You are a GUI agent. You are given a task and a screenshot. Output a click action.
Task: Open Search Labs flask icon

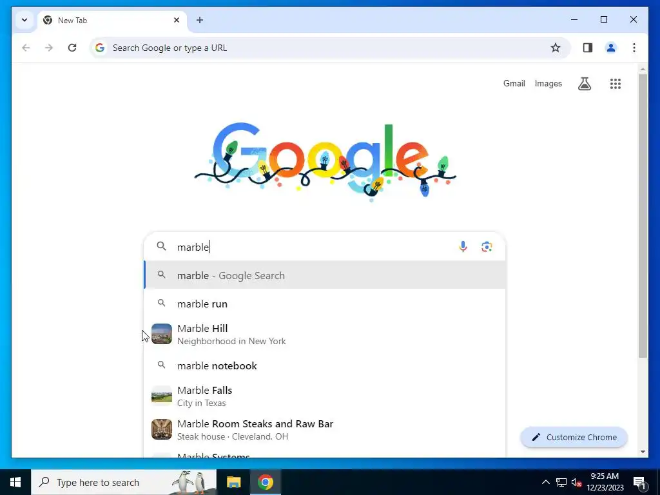pyautogui.click(x=584, y=84)
